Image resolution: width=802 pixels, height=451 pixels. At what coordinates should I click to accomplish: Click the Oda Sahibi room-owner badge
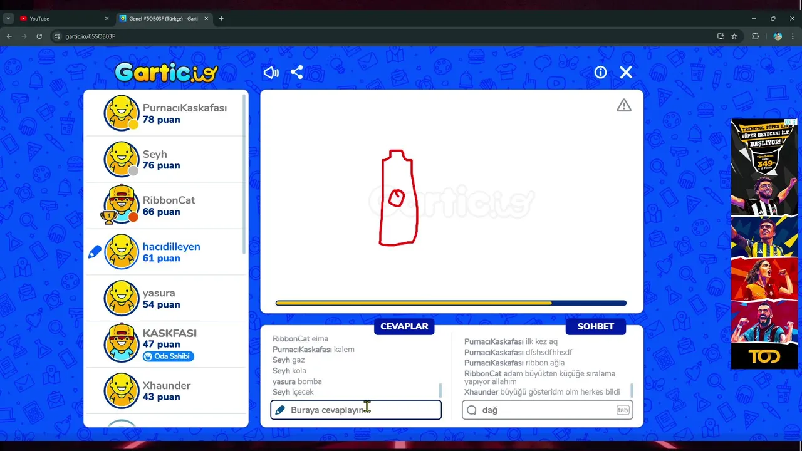click(168, 356)
